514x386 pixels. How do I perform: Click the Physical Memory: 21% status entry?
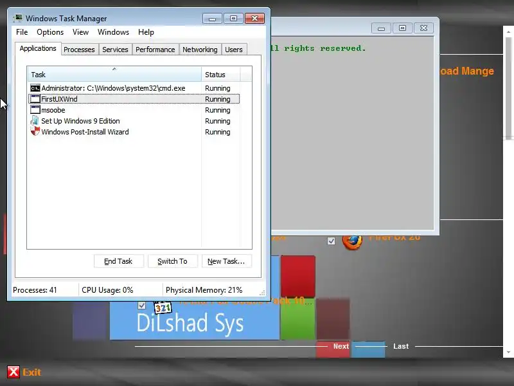point(204,290)
